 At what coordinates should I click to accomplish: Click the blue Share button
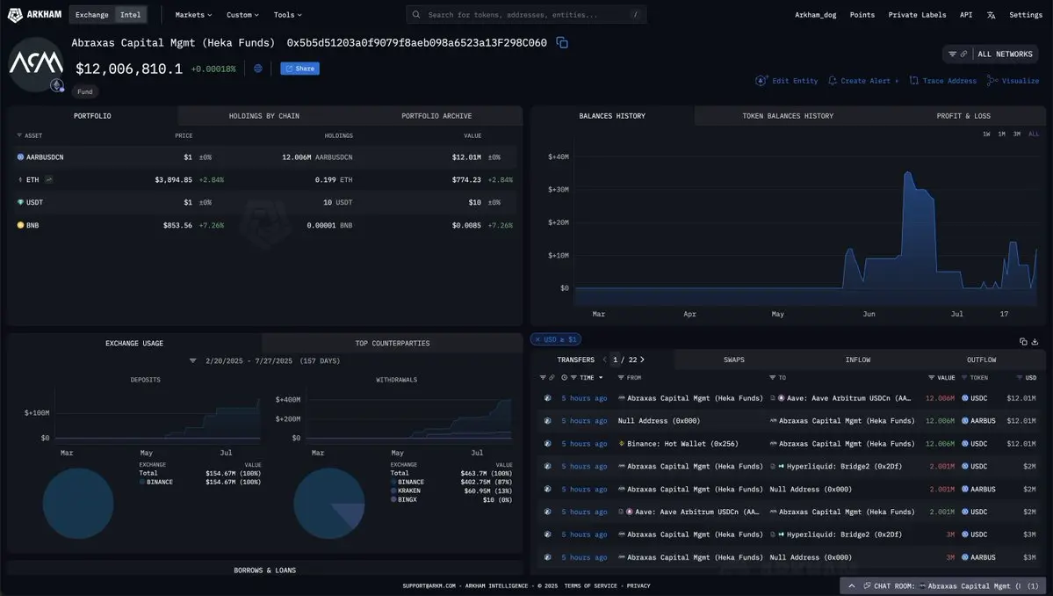click(299, 69)
